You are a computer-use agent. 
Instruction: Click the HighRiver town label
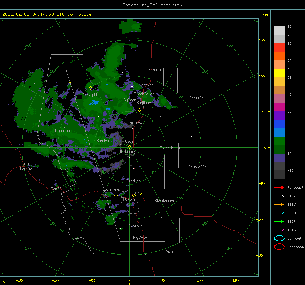[140, 238]
